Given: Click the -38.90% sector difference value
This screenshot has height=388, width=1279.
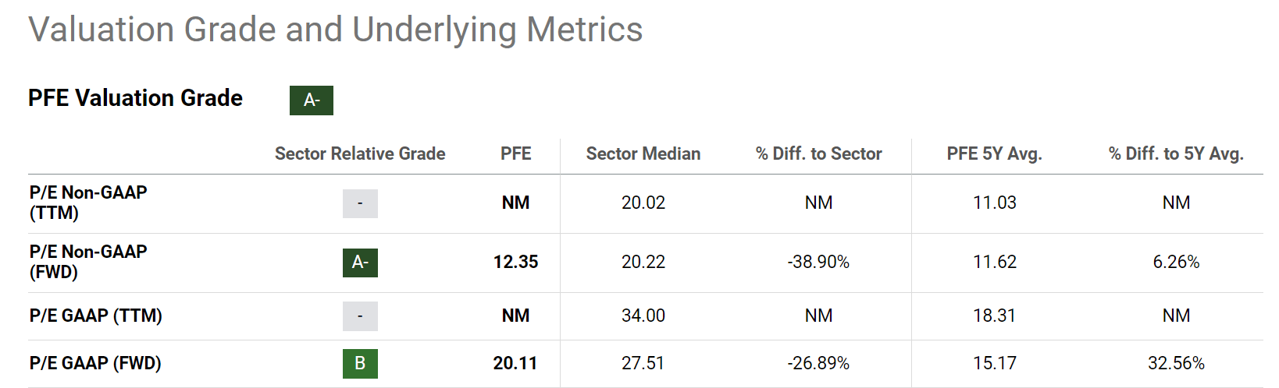Looking at the screenshot, I should click(818, 263).
